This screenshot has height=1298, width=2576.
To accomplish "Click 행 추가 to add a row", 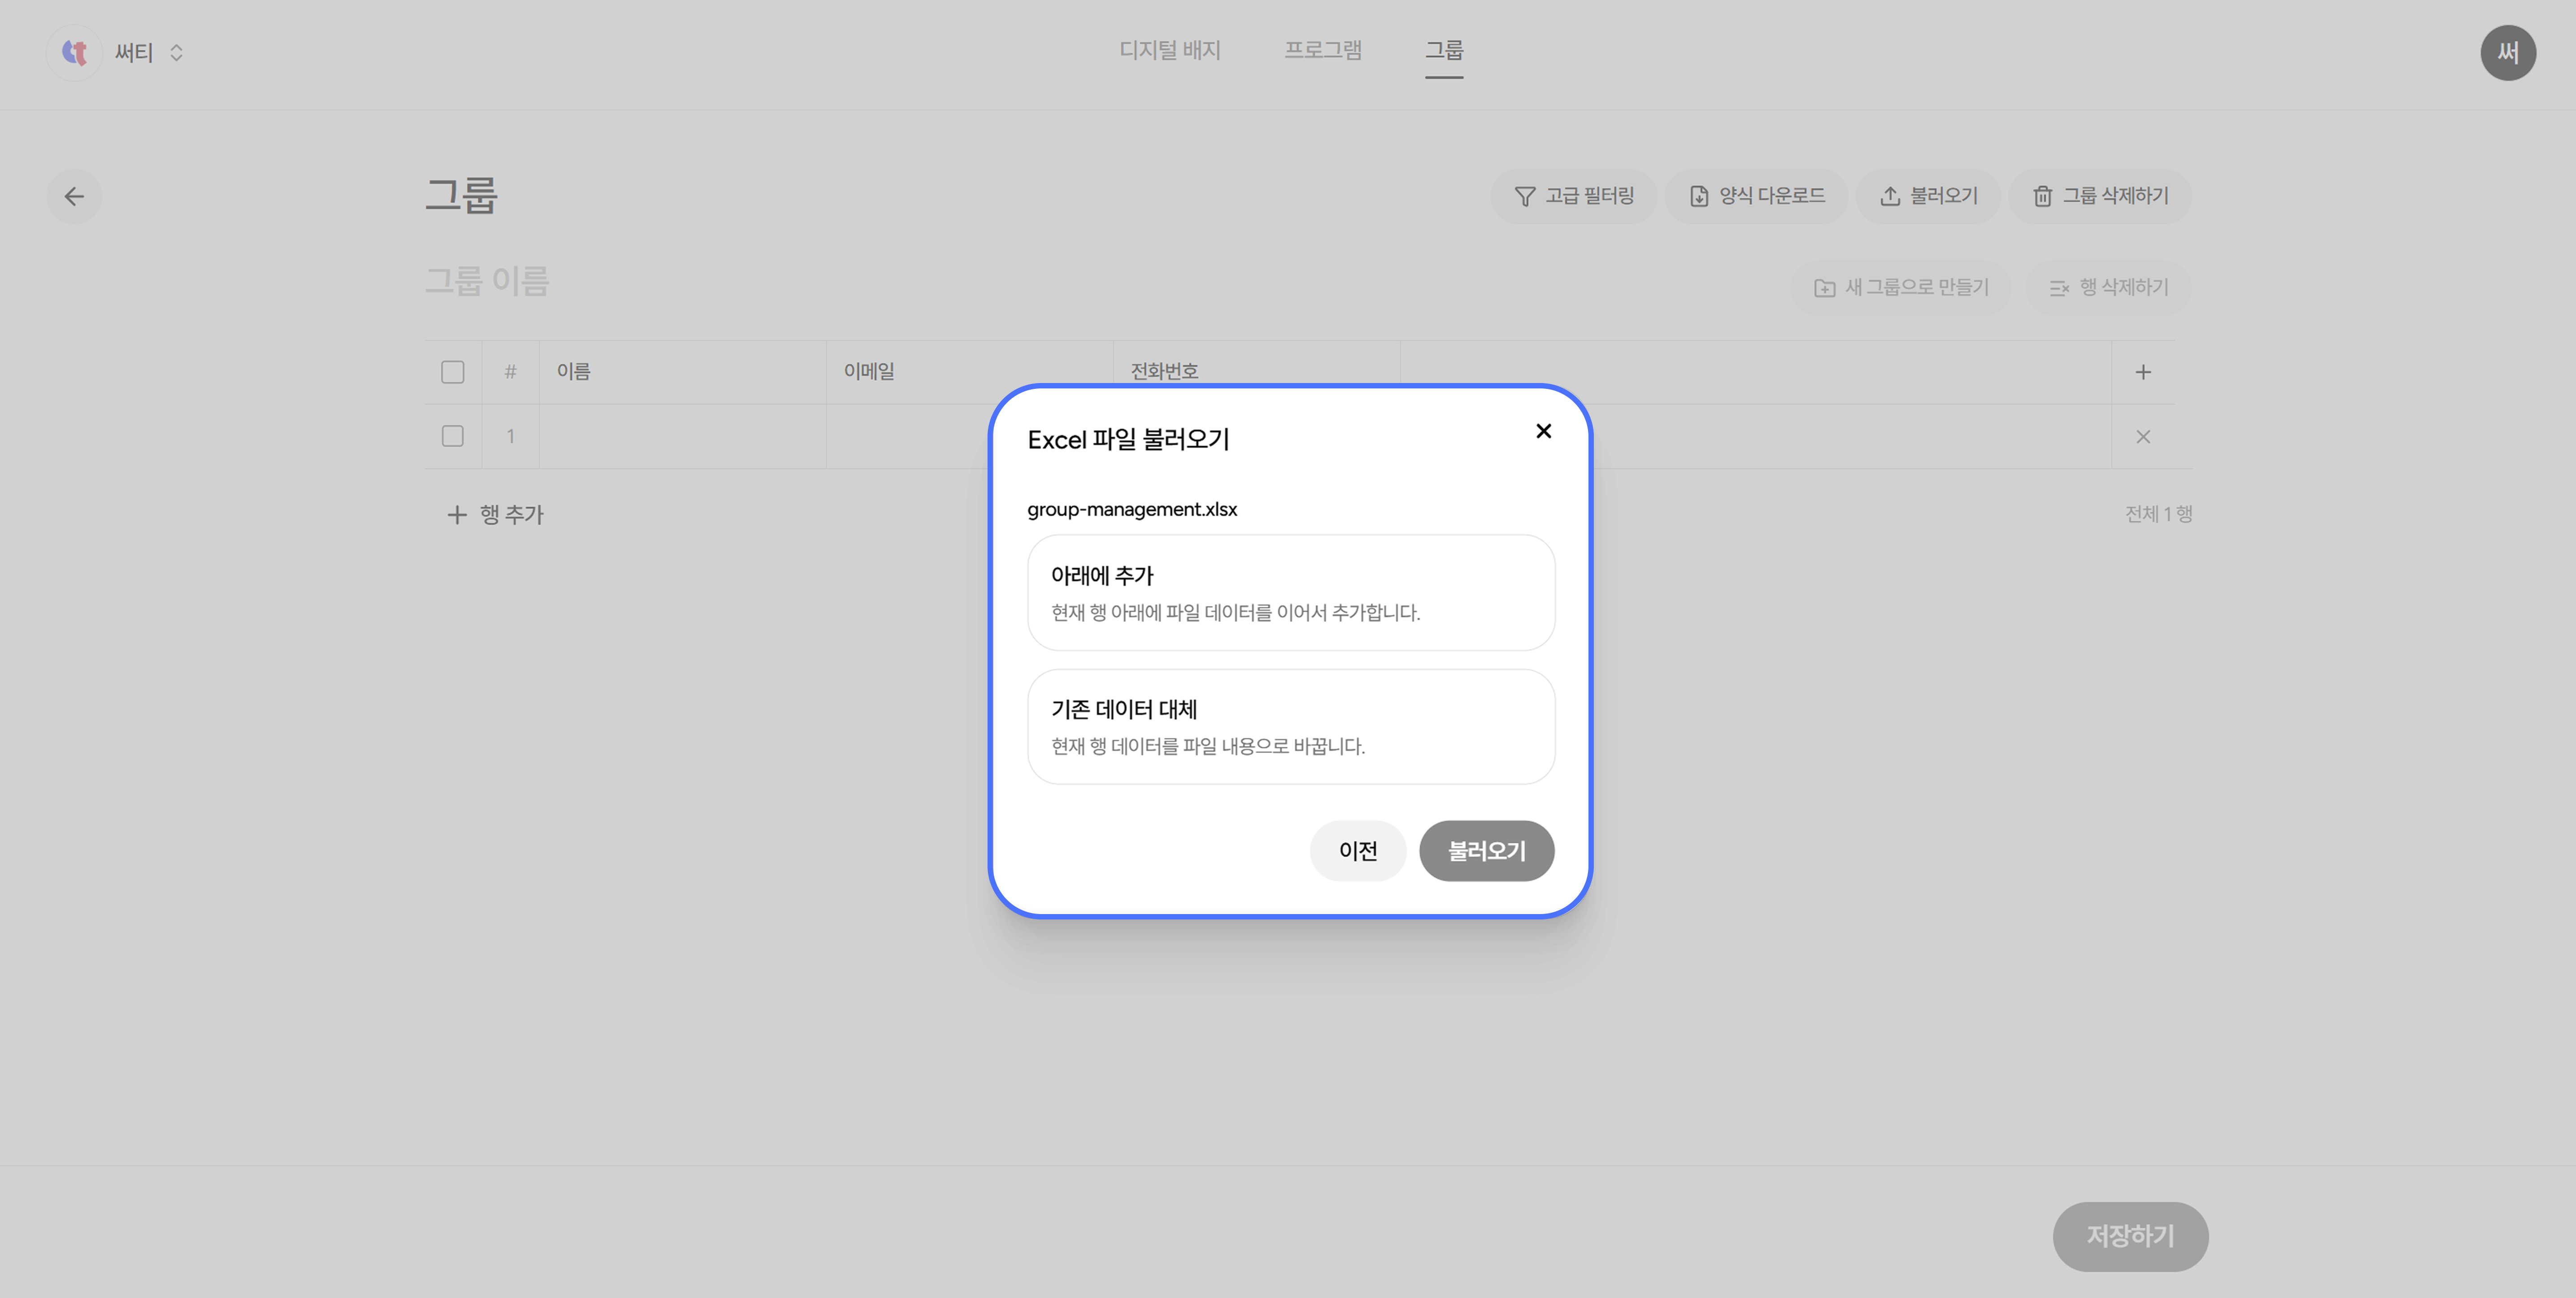I will [x=495, y=515].
